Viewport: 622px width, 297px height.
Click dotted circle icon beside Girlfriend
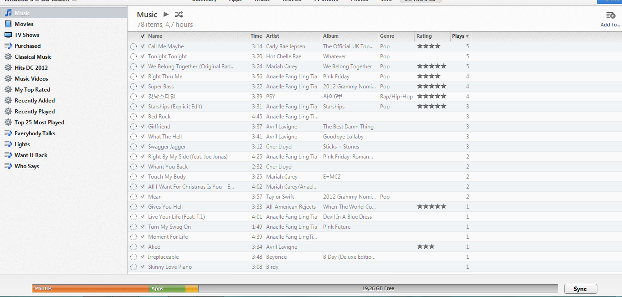click(134, 127)
